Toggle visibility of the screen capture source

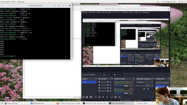coord(108,91)
